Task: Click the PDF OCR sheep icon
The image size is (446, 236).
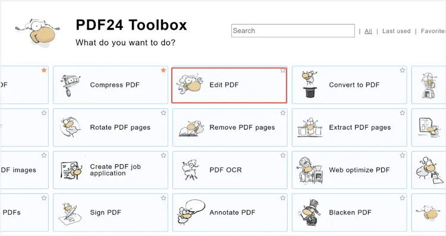Action: click(x=190, y=170)
